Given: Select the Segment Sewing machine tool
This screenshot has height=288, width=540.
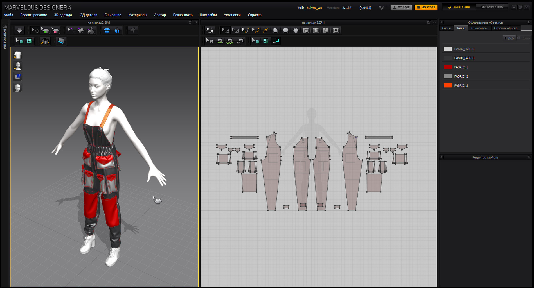Looking at the screenshot, I should [x=220, y=41].
